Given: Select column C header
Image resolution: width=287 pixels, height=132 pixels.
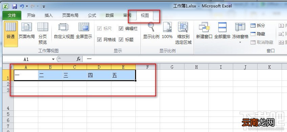Looking at the screenshot, I should tap(74, 67).
